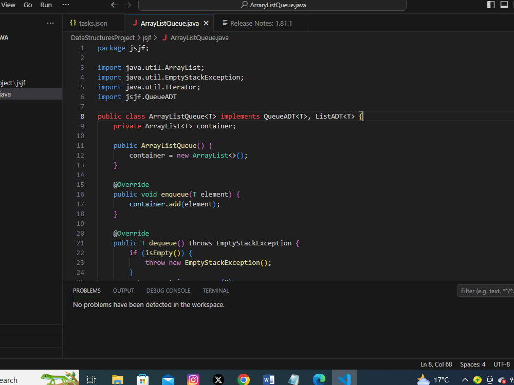
Task: Toggle the primary side bar layout icon
Action: (491, 5)
